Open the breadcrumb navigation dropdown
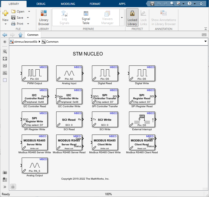The height and width of the screenshot is (197, 209). click(206, 41)
